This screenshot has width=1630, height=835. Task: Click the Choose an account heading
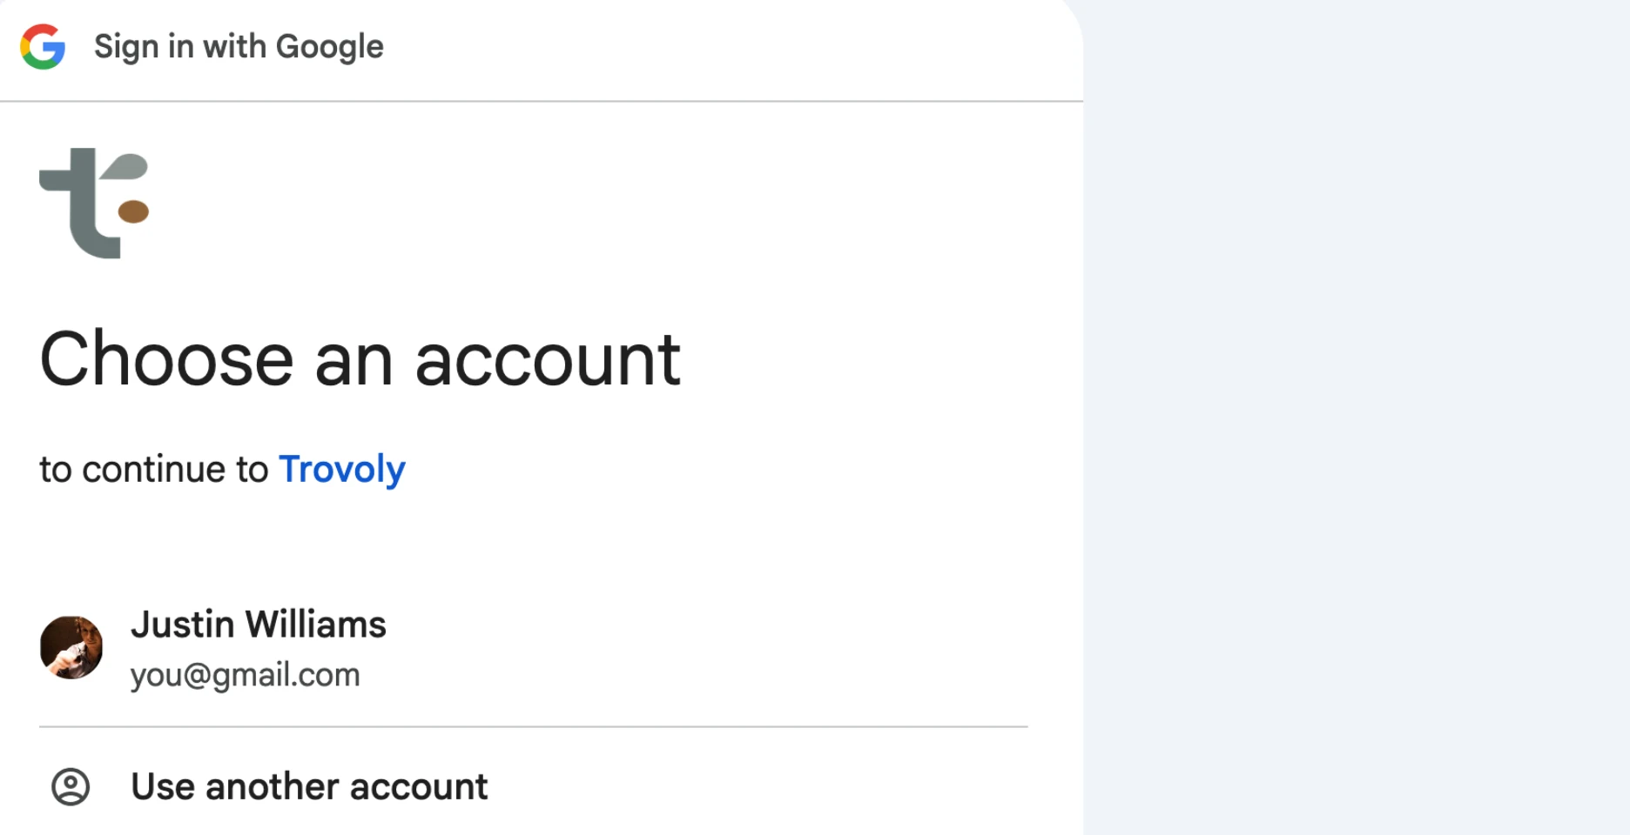pyautogui.click(x=360, y=359)
